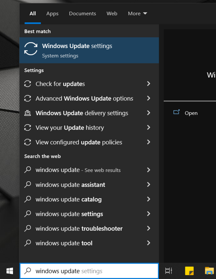Click magnifier icon beside windows update tool
Viewport: 216px width, 279px height.
point(28,243)
